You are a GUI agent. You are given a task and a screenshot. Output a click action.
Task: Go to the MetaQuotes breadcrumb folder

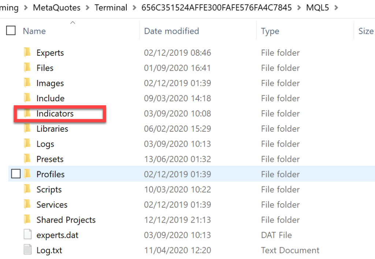57,8
